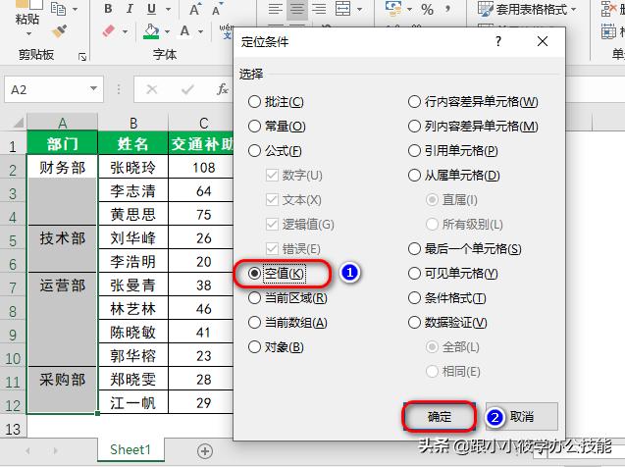Open the eraser dropdown arrow
The width and height of the screenshot is (625, 467).
(126, 31)
